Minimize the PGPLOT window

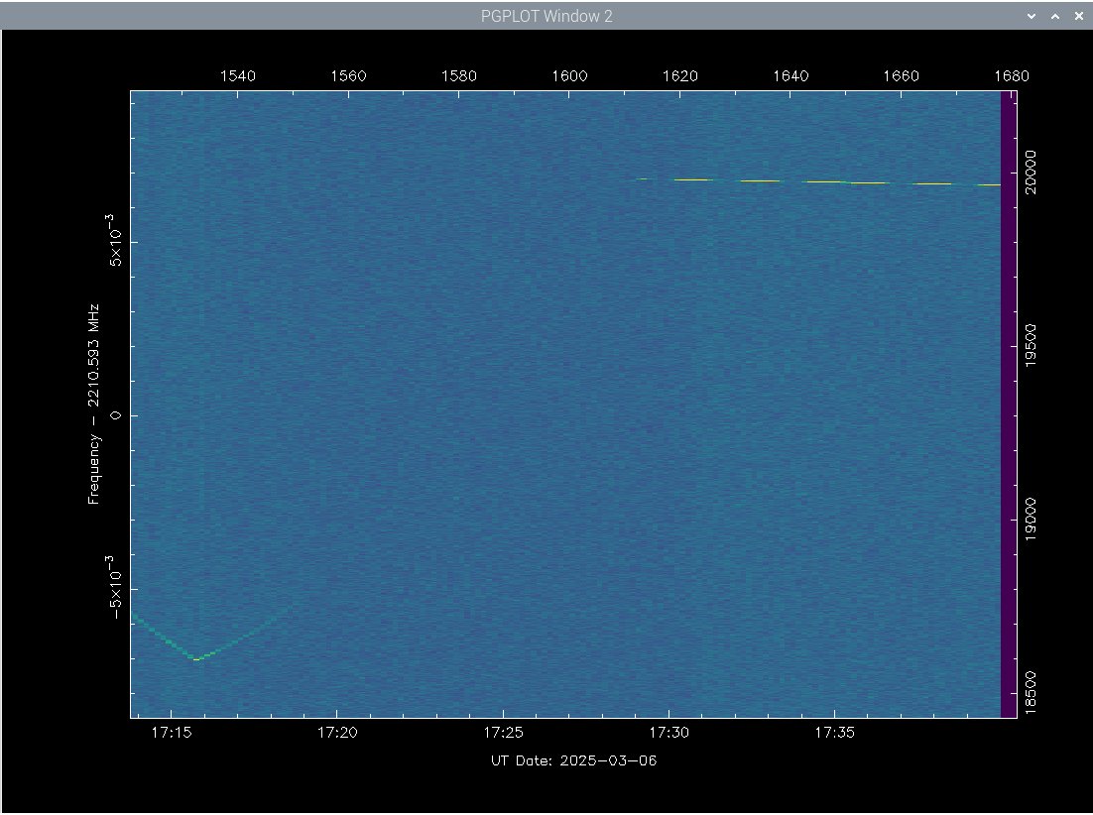[x=1032, y=17]
